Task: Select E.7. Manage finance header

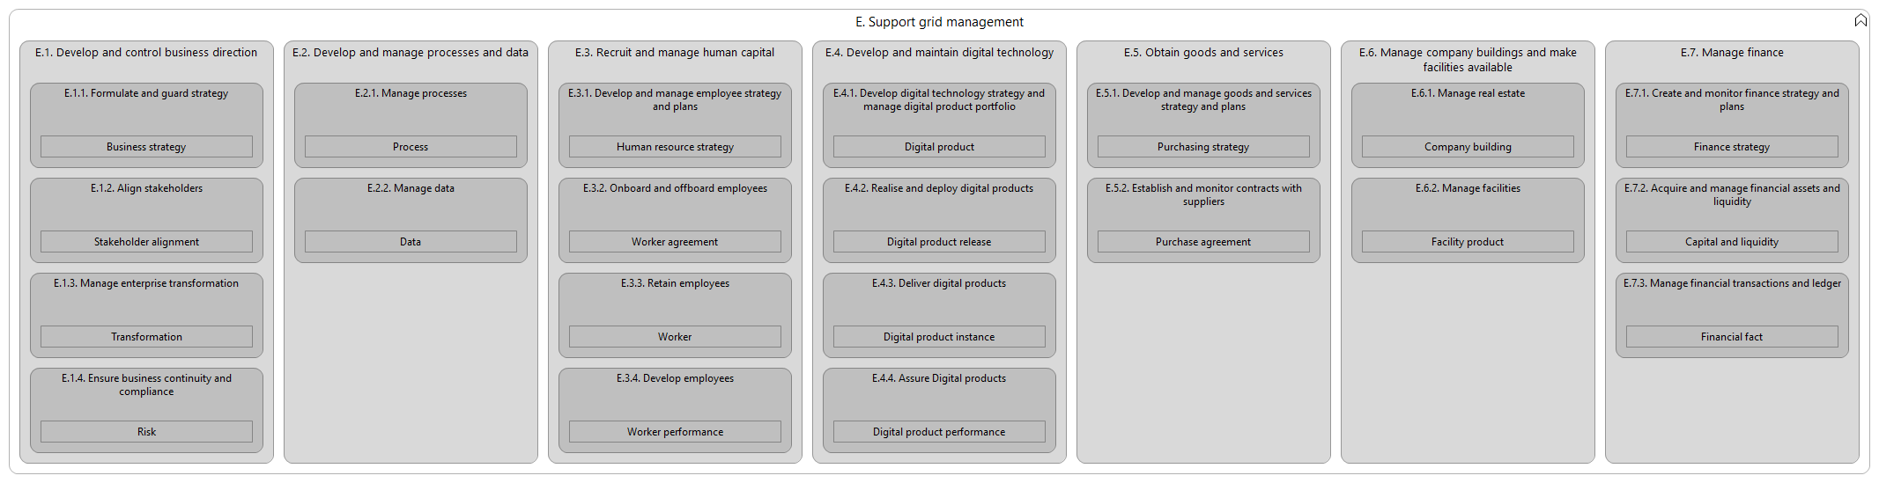Action: pos(1732,53)
